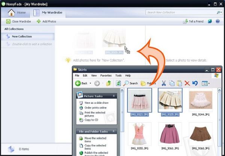This screenshot has width=225, height=156.
Task: Open the Views dropdown in Explorer toolbar
Action: (205, 83)
